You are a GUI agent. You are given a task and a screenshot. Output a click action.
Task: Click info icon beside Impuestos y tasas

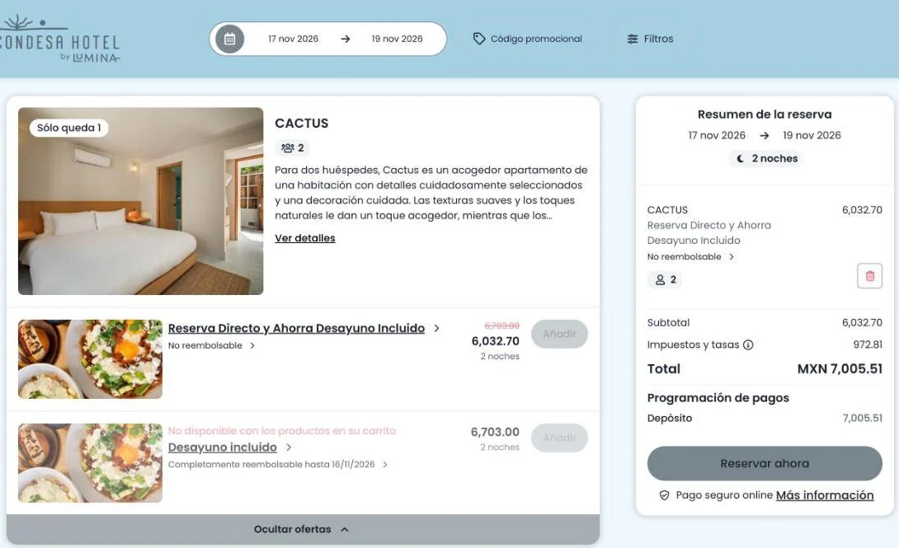(748, 344)
